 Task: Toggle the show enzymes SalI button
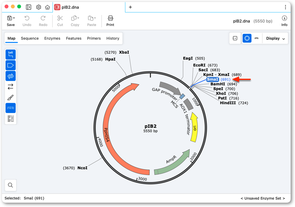[11, 54]
